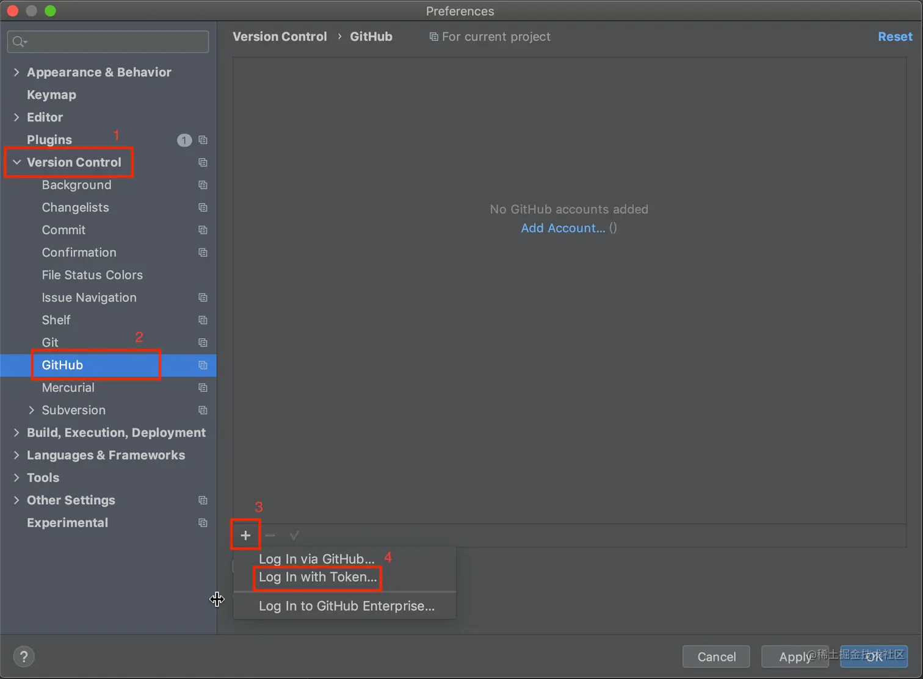Select Commit settings
The image size is (923, 679).
[x=63, y=230]
